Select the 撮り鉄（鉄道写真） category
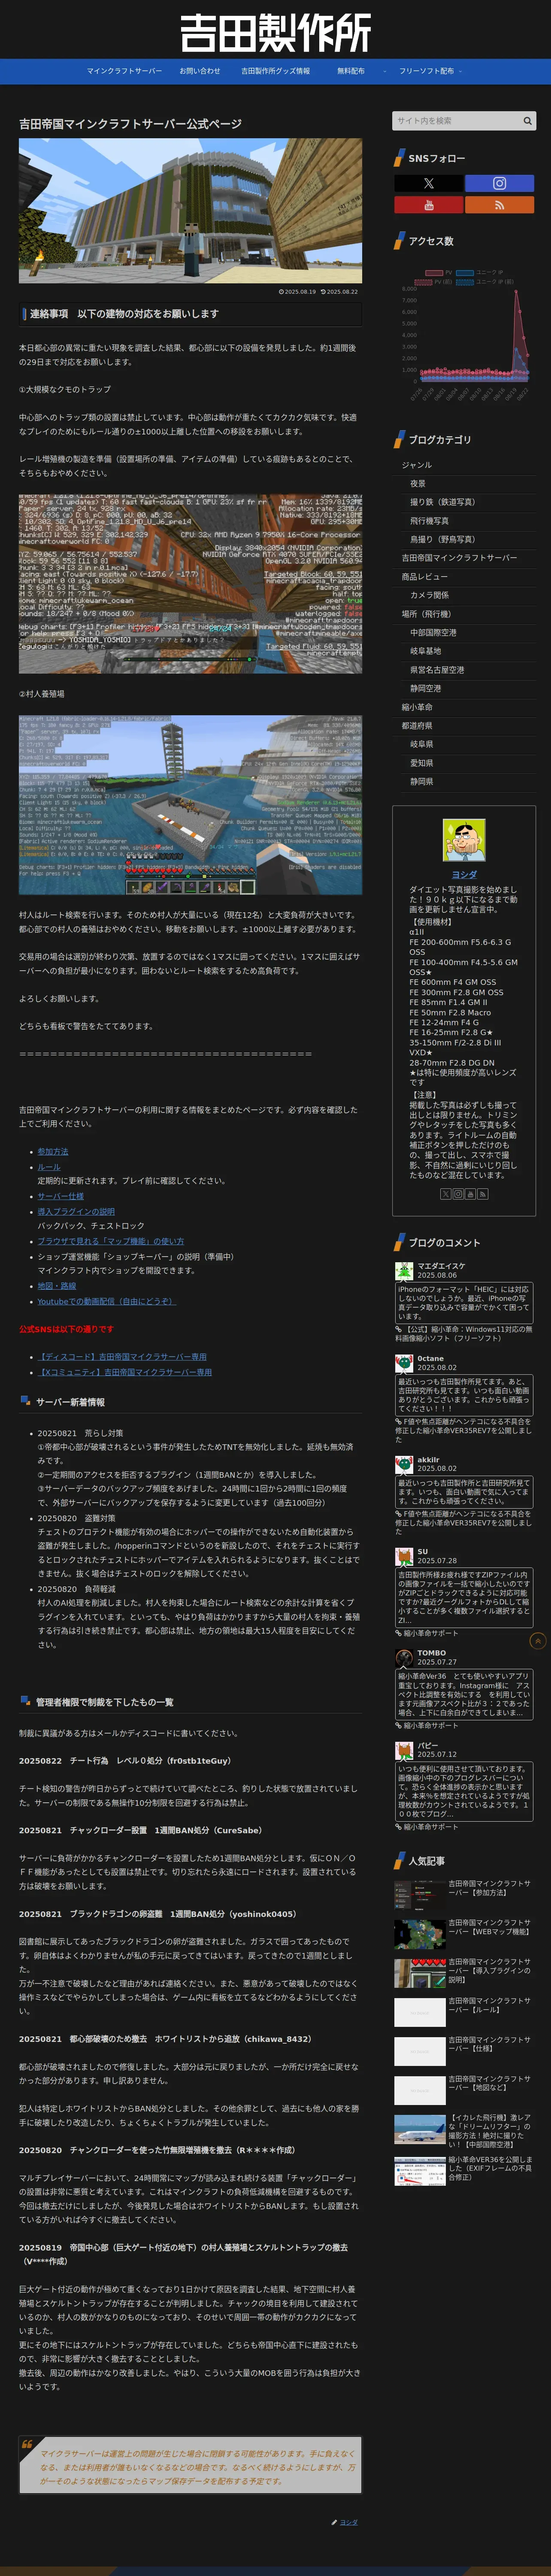This screenshot has width=551, height=2576. pos(442,502)
